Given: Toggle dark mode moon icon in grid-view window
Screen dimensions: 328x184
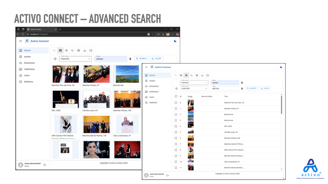Looking at the screenshot, I should 175,41.
